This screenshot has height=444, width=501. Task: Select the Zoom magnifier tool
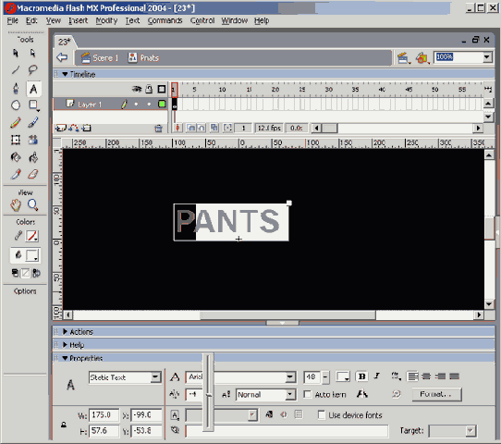point(32,205)
